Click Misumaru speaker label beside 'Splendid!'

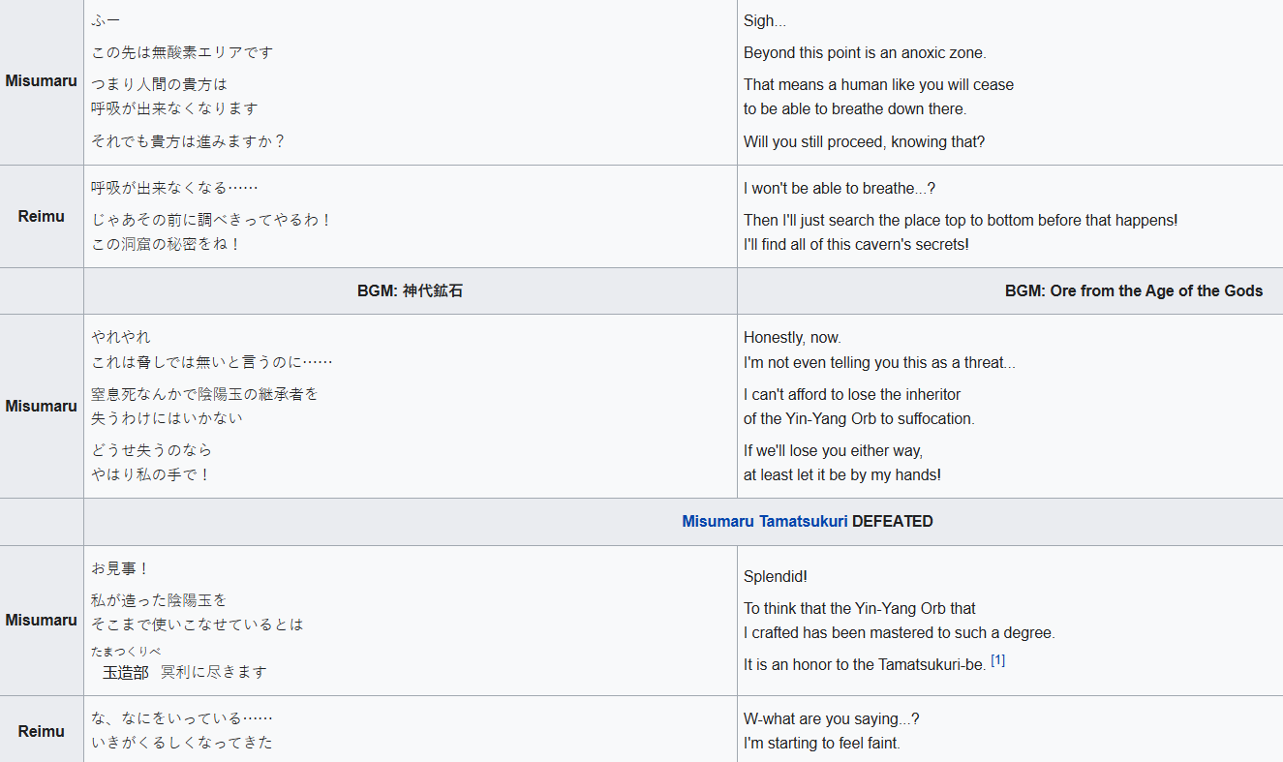coord(42,620)
